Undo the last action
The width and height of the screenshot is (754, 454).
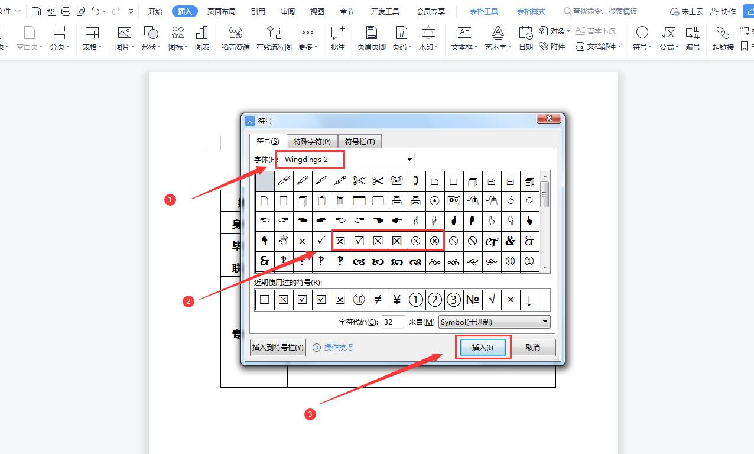click(x=96, y=11)
